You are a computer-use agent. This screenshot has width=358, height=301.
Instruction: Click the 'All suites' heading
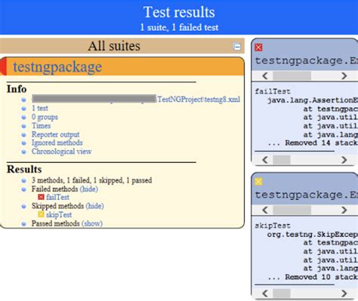pyautogui.click(x=114, y=46)
